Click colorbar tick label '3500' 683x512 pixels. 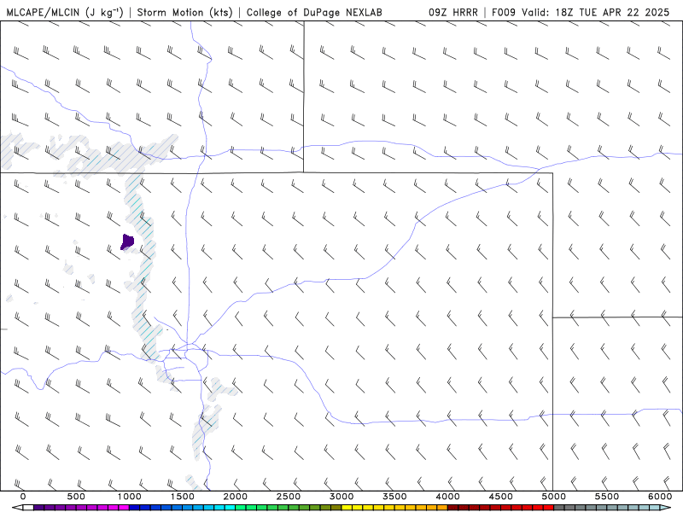[394, 497]
